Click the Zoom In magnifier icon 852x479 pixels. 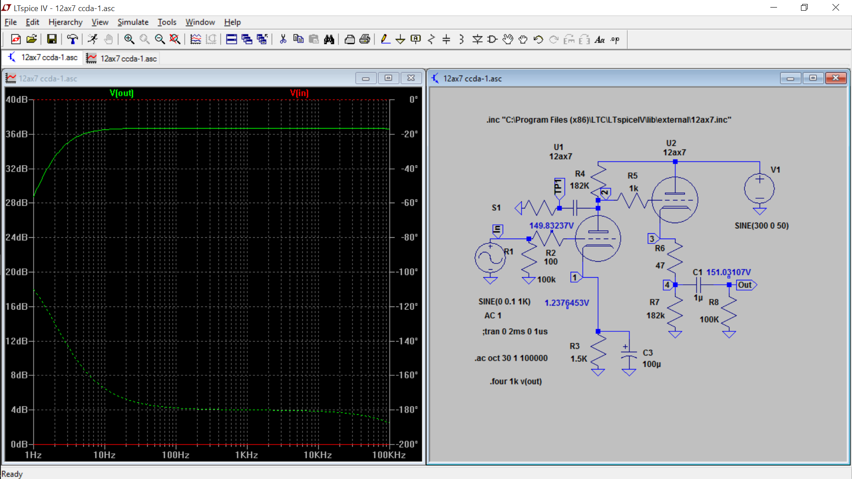[129, 39]
